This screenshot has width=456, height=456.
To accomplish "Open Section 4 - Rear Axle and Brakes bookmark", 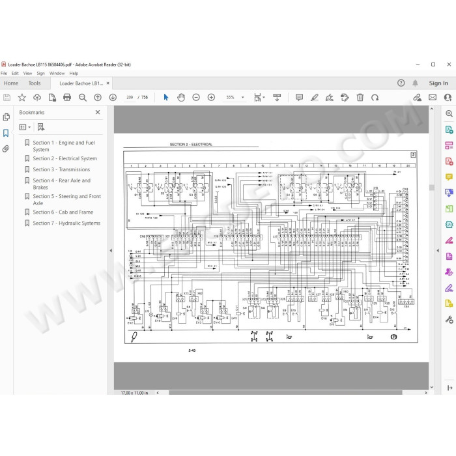I will click(x=61, y=184).
